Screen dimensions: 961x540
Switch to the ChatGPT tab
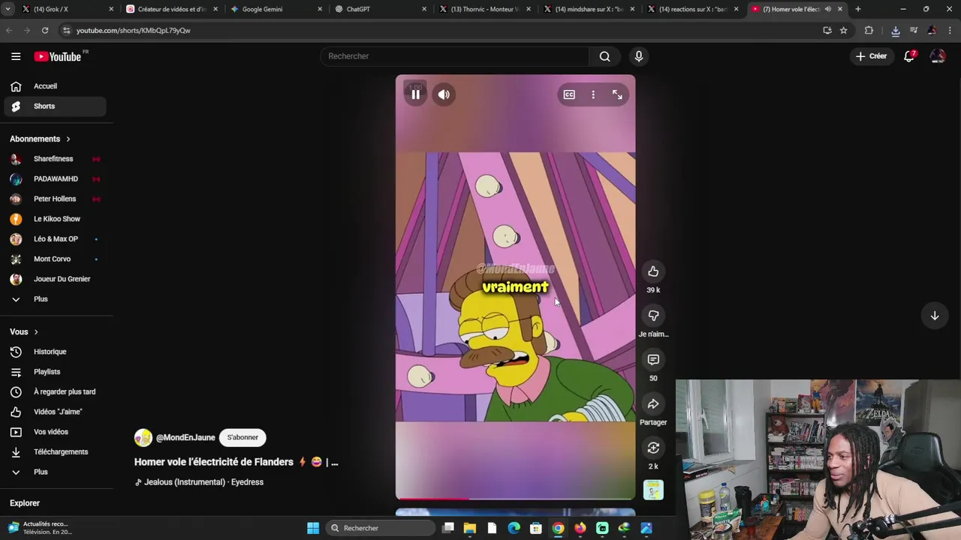(380, 9)
